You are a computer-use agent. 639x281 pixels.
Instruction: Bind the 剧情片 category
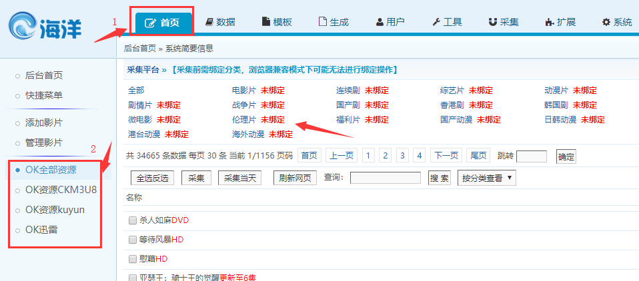click(x=168, y=105)
